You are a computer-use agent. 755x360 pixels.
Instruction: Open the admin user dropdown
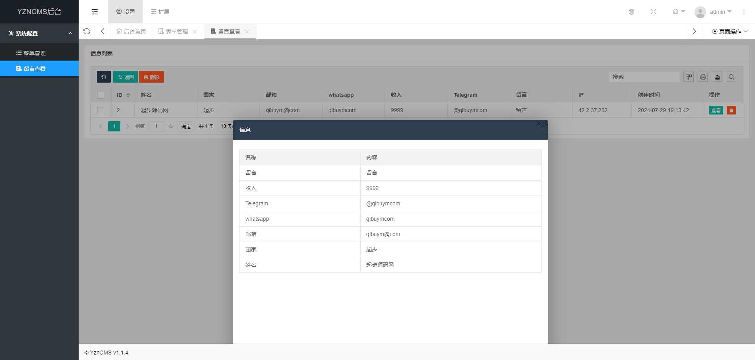click(x=713, y=12)
